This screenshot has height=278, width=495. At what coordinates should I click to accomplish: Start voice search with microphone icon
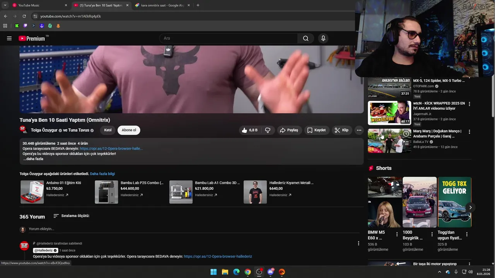[323, 38]
